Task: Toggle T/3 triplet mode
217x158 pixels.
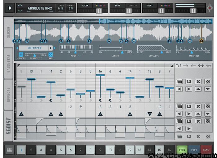Action: (x=179, y=66)
